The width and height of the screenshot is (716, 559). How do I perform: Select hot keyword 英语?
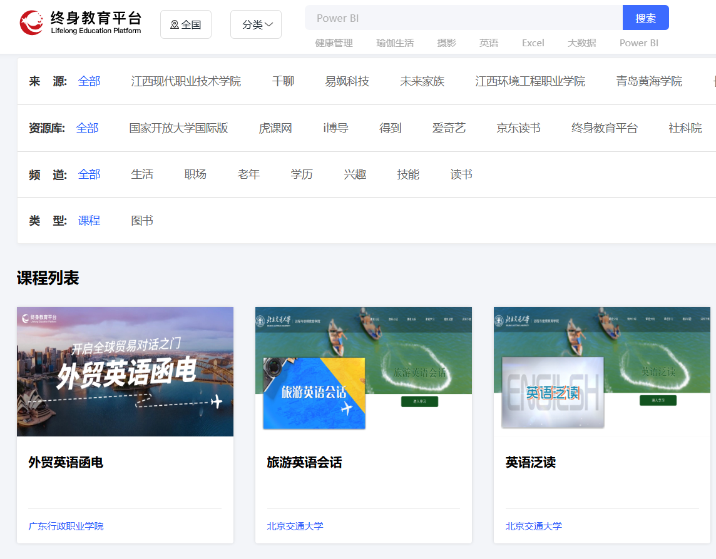click(x=489, y=43)
